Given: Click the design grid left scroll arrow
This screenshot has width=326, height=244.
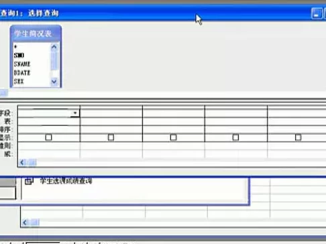Looking at the screenshot, I should click(x=22, y=162).
